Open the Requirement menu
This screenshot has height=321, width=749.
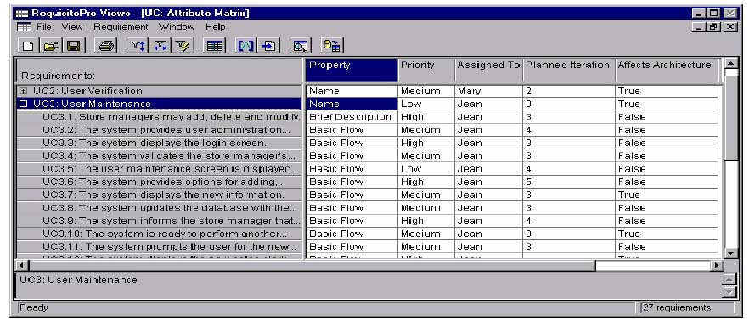point(121,27)
